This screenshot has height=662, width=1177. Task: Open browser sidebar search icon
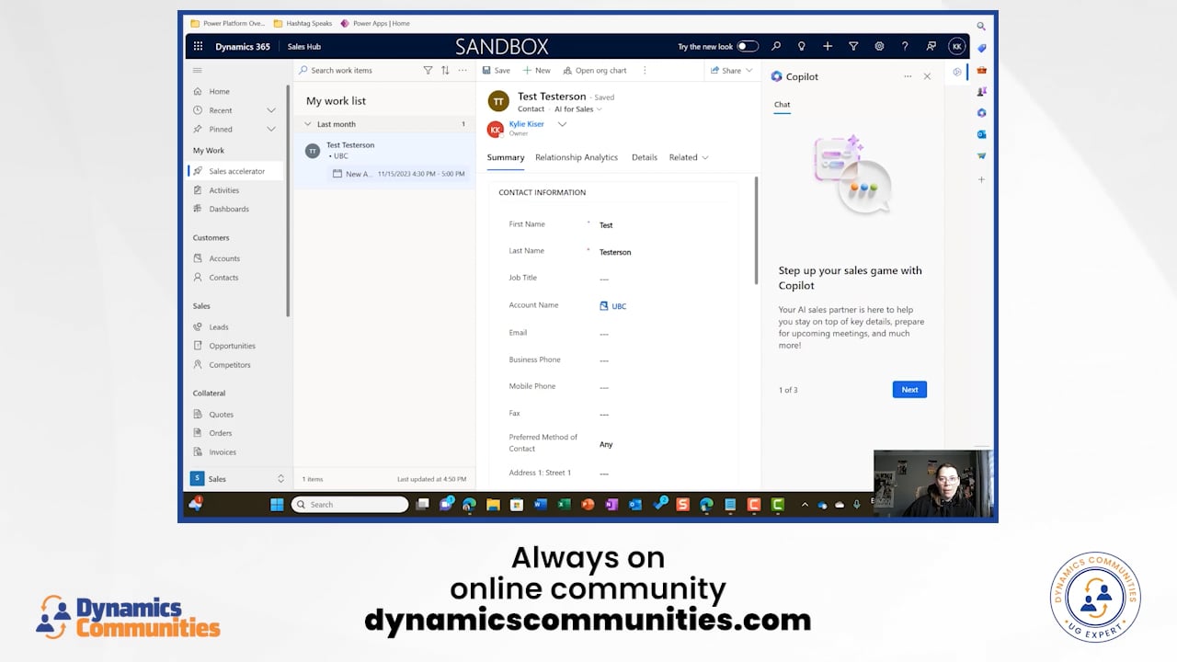tap(981, 27)
